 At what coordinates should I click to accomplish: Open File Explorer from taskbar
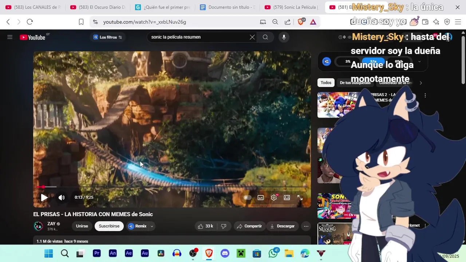tap(289, 254)
